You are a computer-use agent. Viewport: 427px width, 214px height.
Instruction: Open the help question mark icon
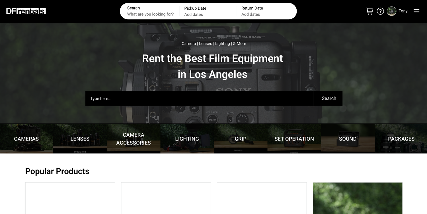pyautogui.click(x=380, y=11)
